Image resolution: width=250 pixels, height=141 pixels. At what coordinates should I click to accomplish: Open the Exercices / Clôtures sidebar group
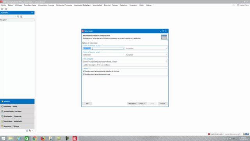[17, 126]
